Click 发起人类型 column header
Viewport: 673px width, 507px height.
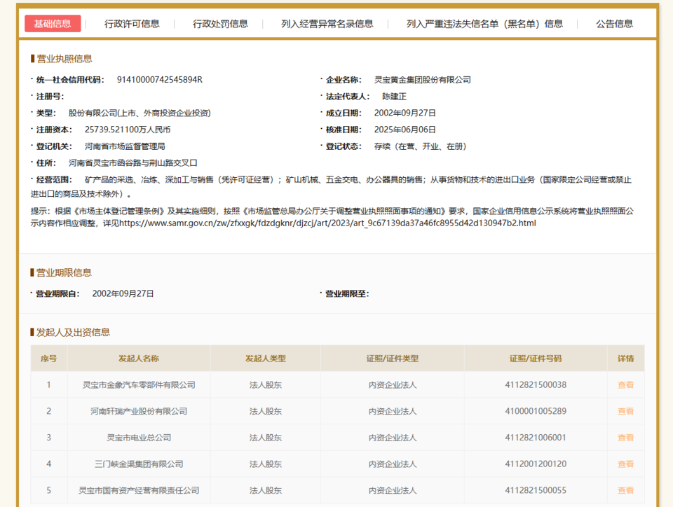coord(265,359)
